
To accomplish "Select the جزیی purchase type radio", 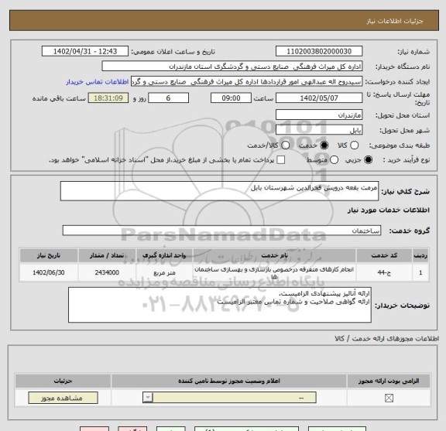I will (368, 159).
